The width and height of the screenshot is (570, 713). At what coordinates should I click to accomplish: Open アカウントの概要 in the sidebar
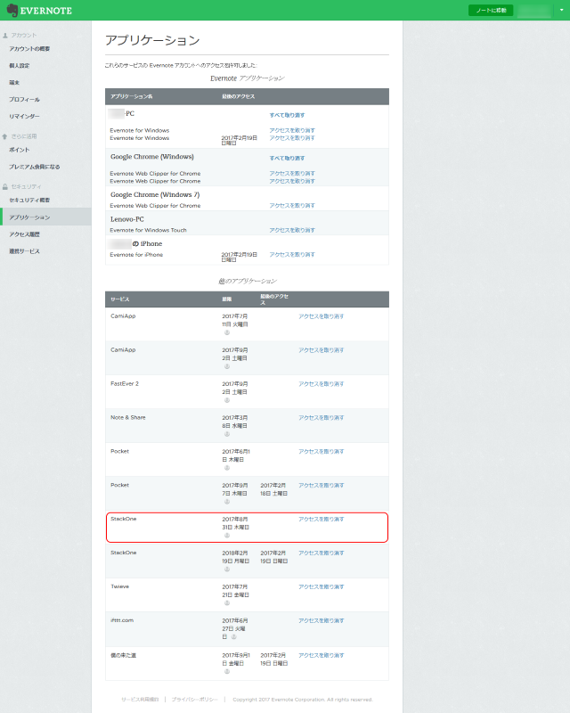[29, 49]
